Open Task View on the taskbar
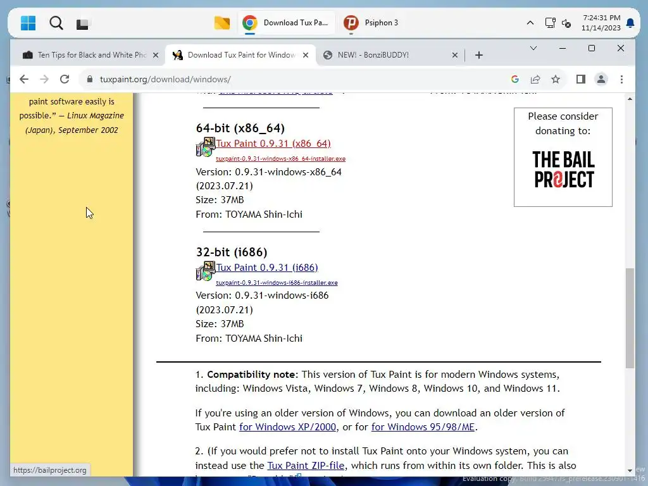648x486 pixels. 82,23
